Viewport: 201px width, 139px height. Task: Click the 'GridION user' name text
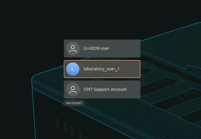point(96,48)
